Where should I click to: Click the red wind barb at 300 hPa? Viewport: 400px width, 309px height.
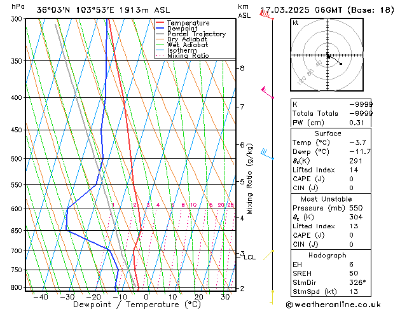(x=266, y=15)
